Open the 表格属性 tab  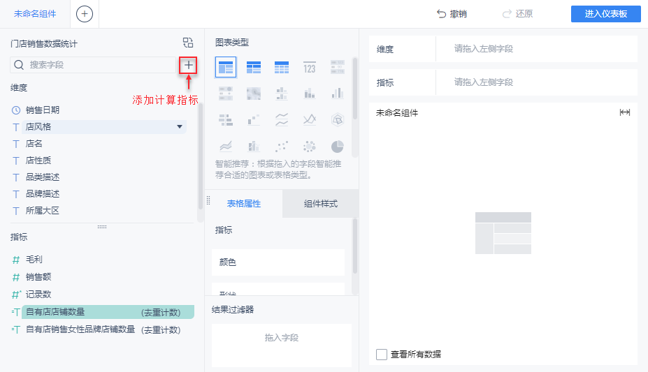click(x=244, y=204)
